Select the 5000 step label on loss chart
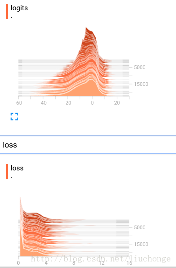This screenshot has width=176, height=268. (140, 227)
